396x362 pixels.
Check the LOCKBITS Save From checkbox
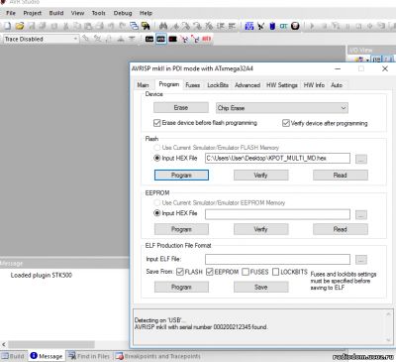[x=275, y=272]
